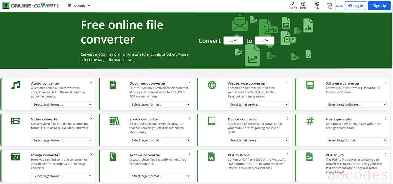Click the PDF to Word icon
Viewport: 393px width, 184px height.
point(211,156)
